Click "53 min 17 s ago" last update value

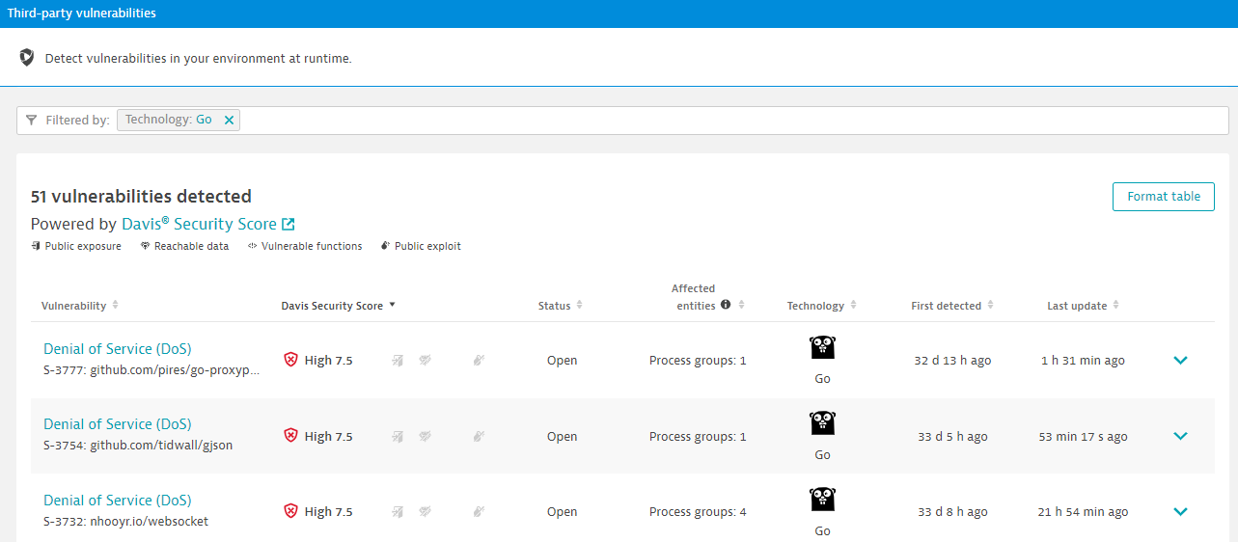[x=1083, y=437]
